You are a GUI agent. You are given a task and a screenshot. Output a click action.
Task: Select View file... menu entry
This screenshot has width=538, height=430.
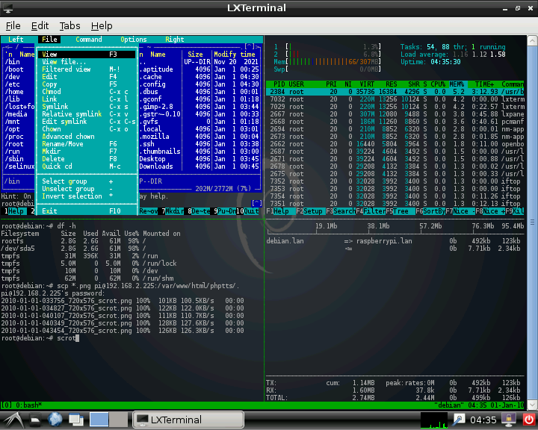click(x=87, y=62)
